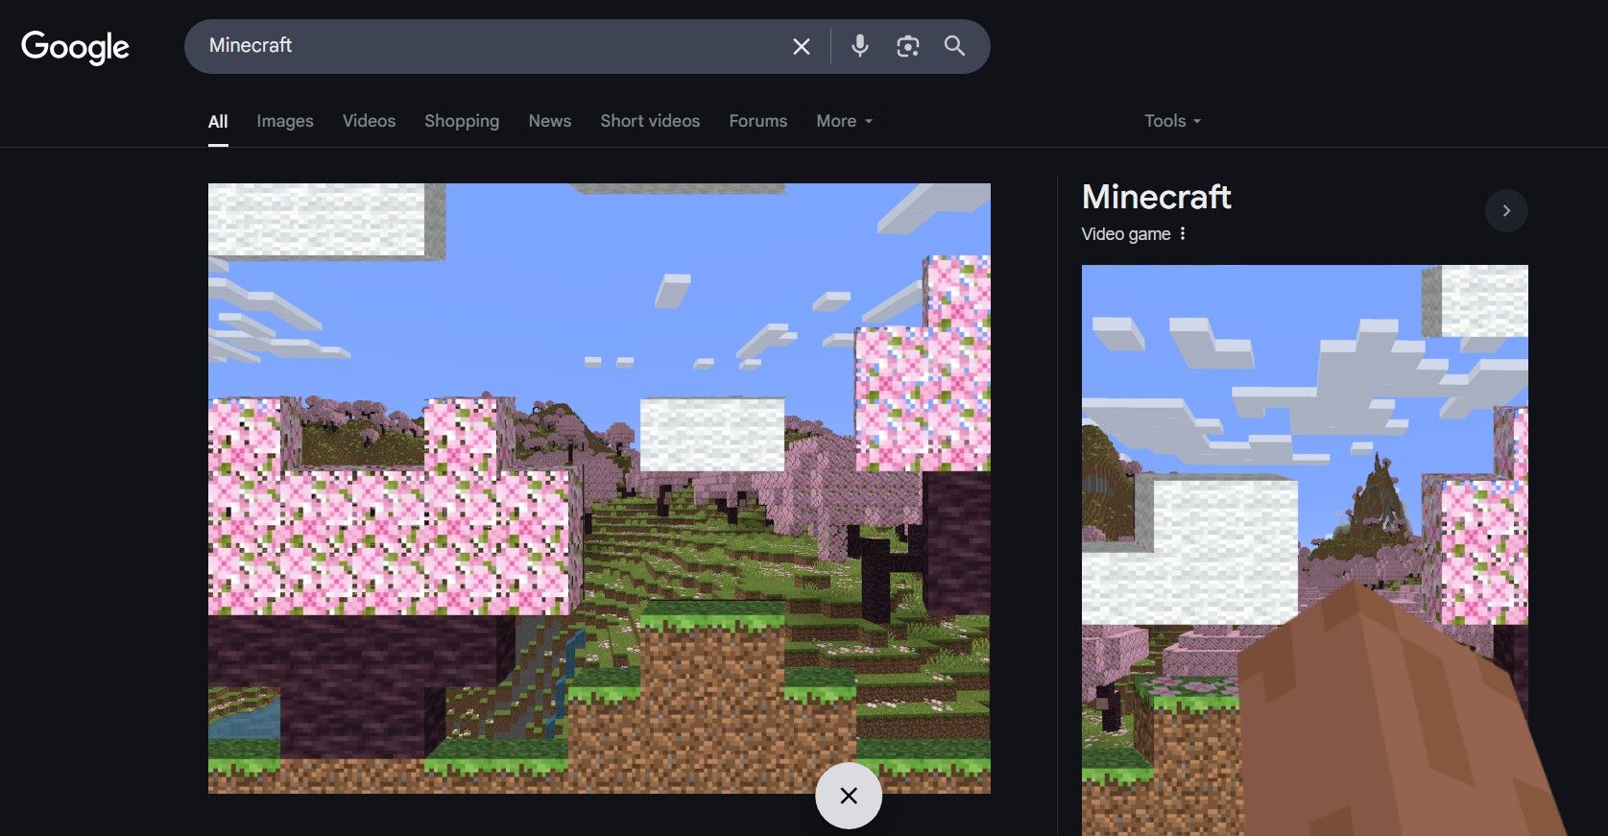The image size is (1608, 836).
Task: Select the All results tab
Action: [218, 122]
